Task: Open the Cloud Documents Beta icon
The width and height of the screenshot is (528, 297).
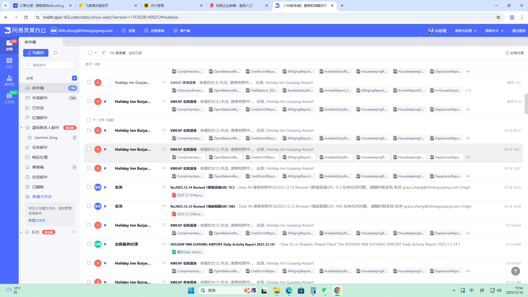Action: point(9,98)
